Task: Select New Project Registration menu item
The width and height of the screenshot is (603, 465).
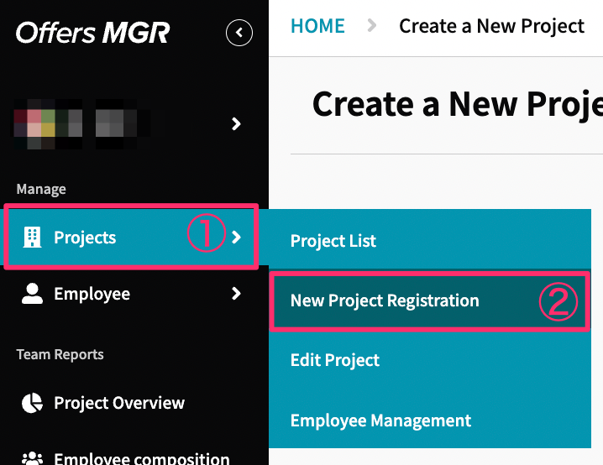Action: click(x=429, y=300)
